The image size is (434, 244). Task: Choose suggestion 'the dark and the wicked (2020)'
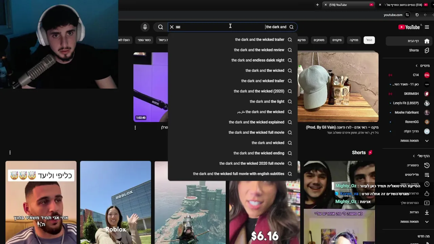click(x=233, y=91)
